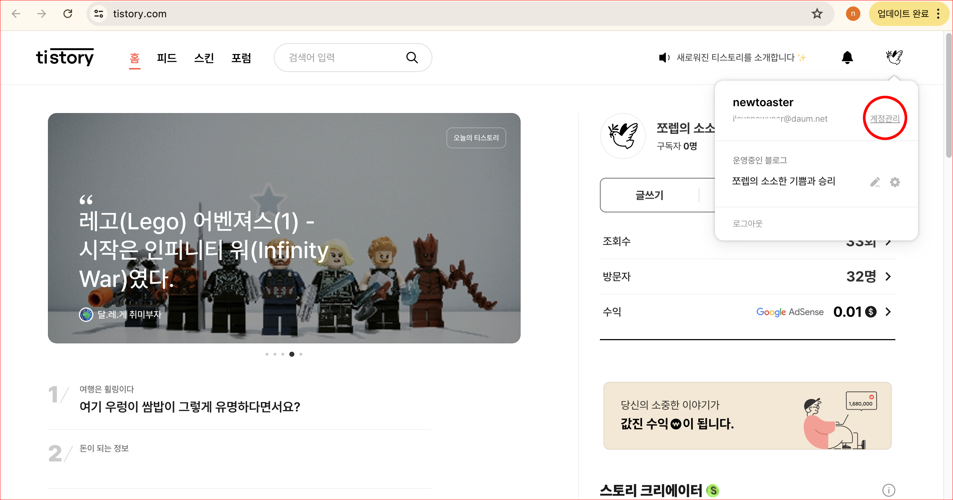953x500 pixels.
Task: Reload the page in browser
Action: [x=68, y=14]
